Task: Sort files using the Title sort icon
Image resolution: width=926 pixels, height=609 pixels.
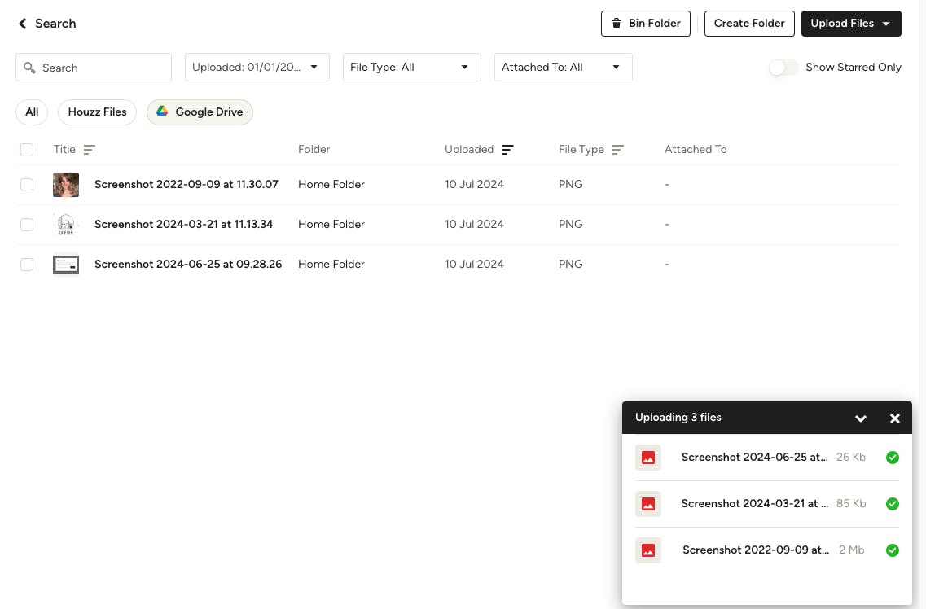Action: point(90,150)
